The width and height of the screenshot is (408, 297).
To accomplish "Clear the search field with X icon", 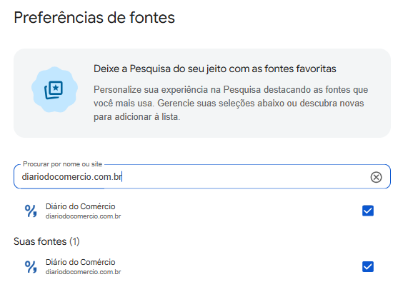I will [x=376, y=177].
